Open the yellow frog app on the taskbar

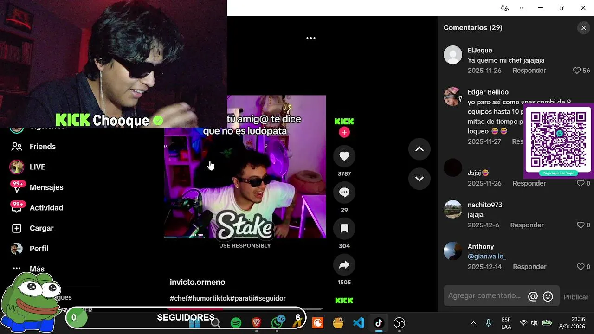338,322
